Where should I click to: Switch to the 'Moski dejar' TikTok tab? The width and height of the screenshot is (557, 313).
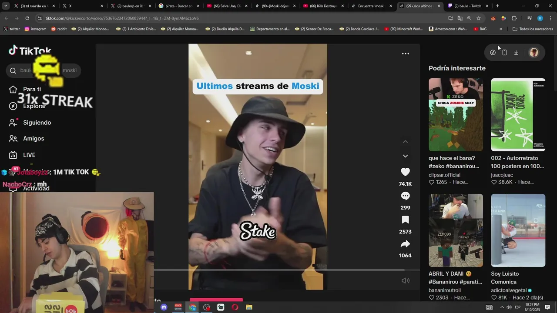(275, 6)
